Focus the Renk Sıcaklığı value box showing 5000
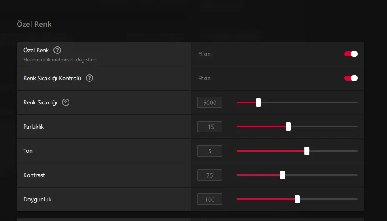The width and height of the screenshot is (387, 221). pyautogui.click(x=210, y=102)
